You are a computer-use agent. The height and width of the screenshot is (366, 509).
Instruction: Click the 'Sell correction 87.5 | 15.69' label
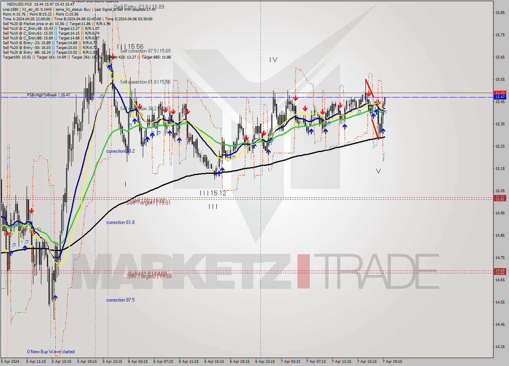coord(145,51)
